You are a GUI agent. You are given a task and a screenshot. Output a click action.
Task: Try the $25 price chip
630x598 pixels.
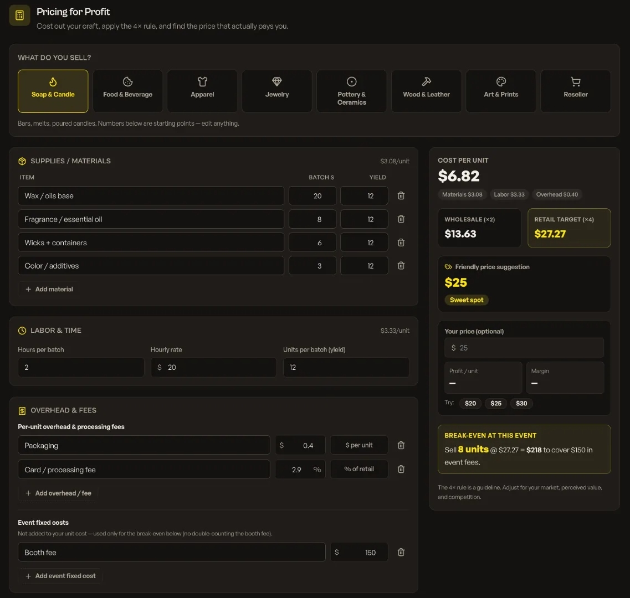(x=496, y=403)
